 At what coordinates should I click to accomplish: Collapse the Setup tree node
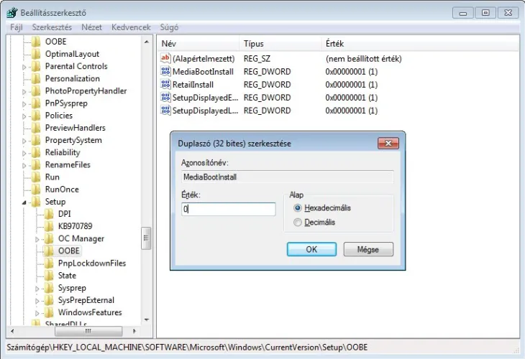(24, 202)
